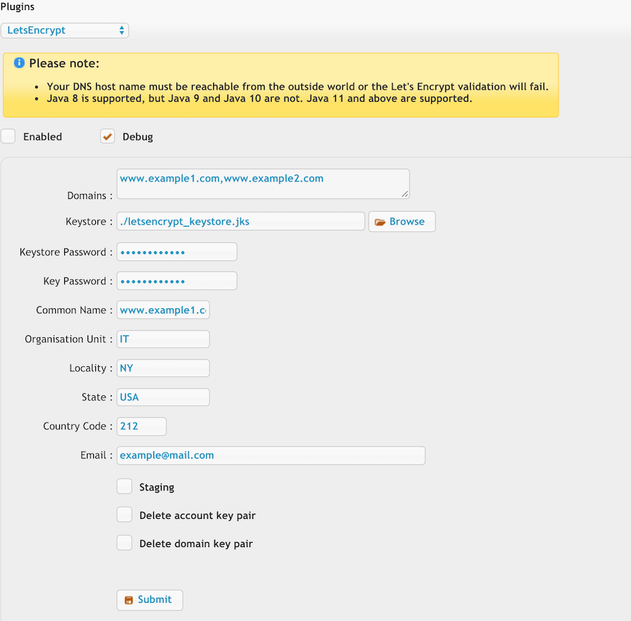The height and width of the screenshot is (621, 631).
Task: Click the Locality field containing NY
Action: tap(163, 368)
